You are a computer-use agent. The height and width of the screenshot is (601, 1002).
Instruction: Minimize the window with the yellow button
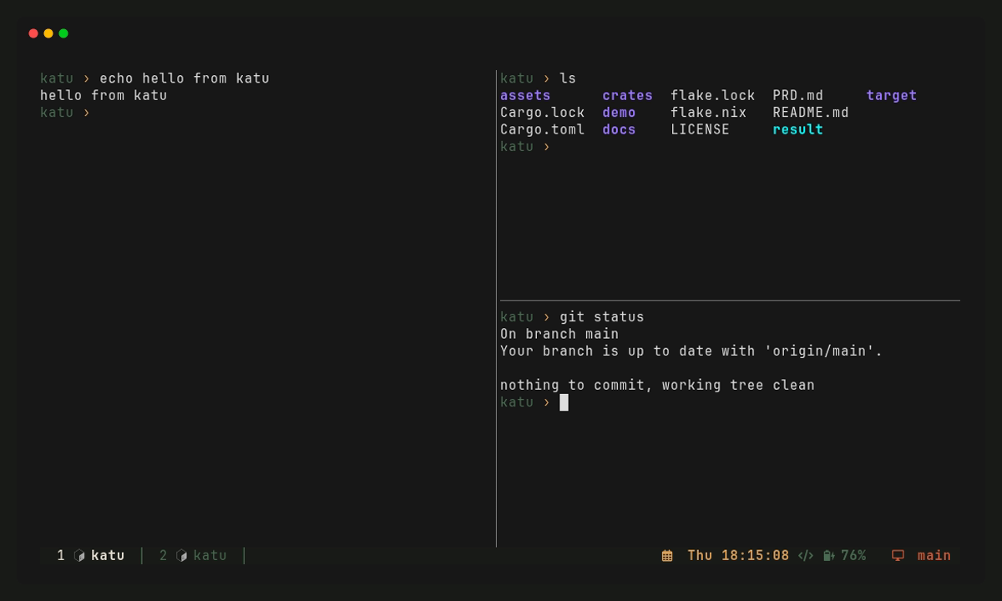(x=48, y=33)
